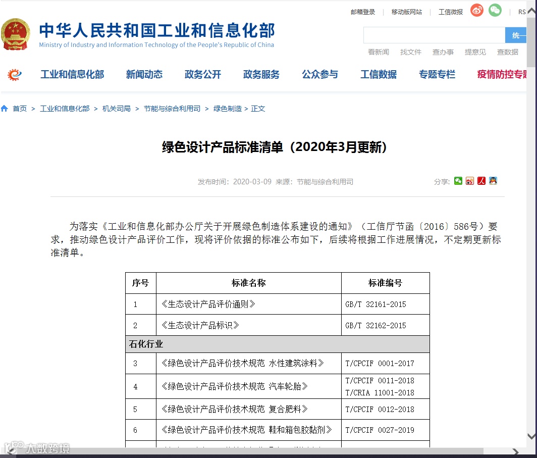This screenshot has width=537, height=458.
Task: Open 工业和信息化部 breadcrumb link
Action: 65,109
